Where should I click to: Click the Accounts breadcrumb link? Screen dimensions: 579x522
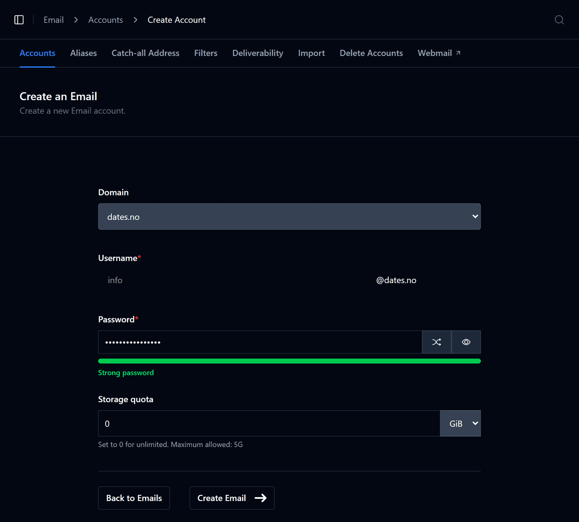(106, 20)
